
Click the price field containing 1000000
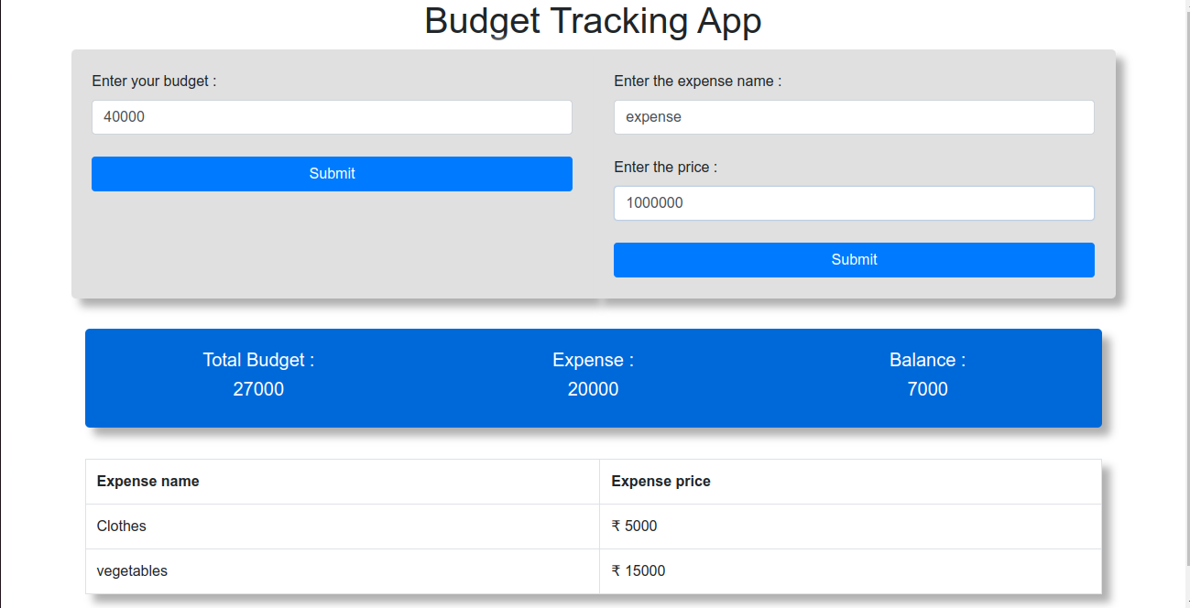[x=854, y=203]
